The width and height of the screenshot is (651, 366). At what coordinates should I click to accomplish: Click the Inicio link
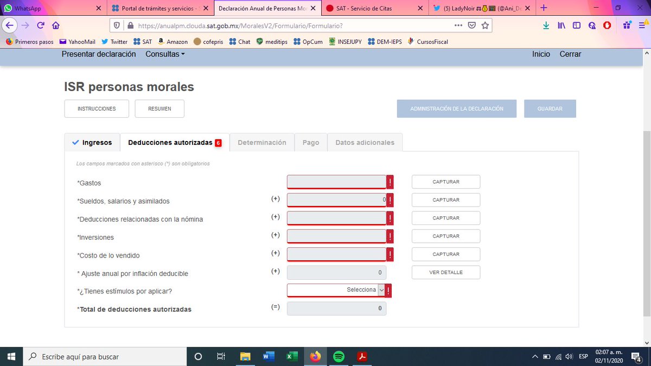coord(541,54)
